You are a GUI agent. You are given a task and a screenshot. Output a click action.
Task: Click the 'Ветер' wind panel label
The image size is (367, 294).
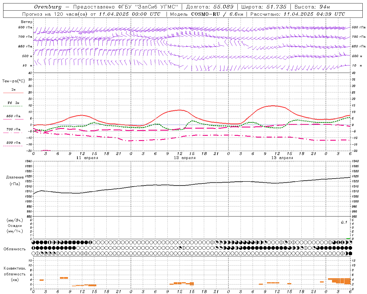tap(27, 22)
